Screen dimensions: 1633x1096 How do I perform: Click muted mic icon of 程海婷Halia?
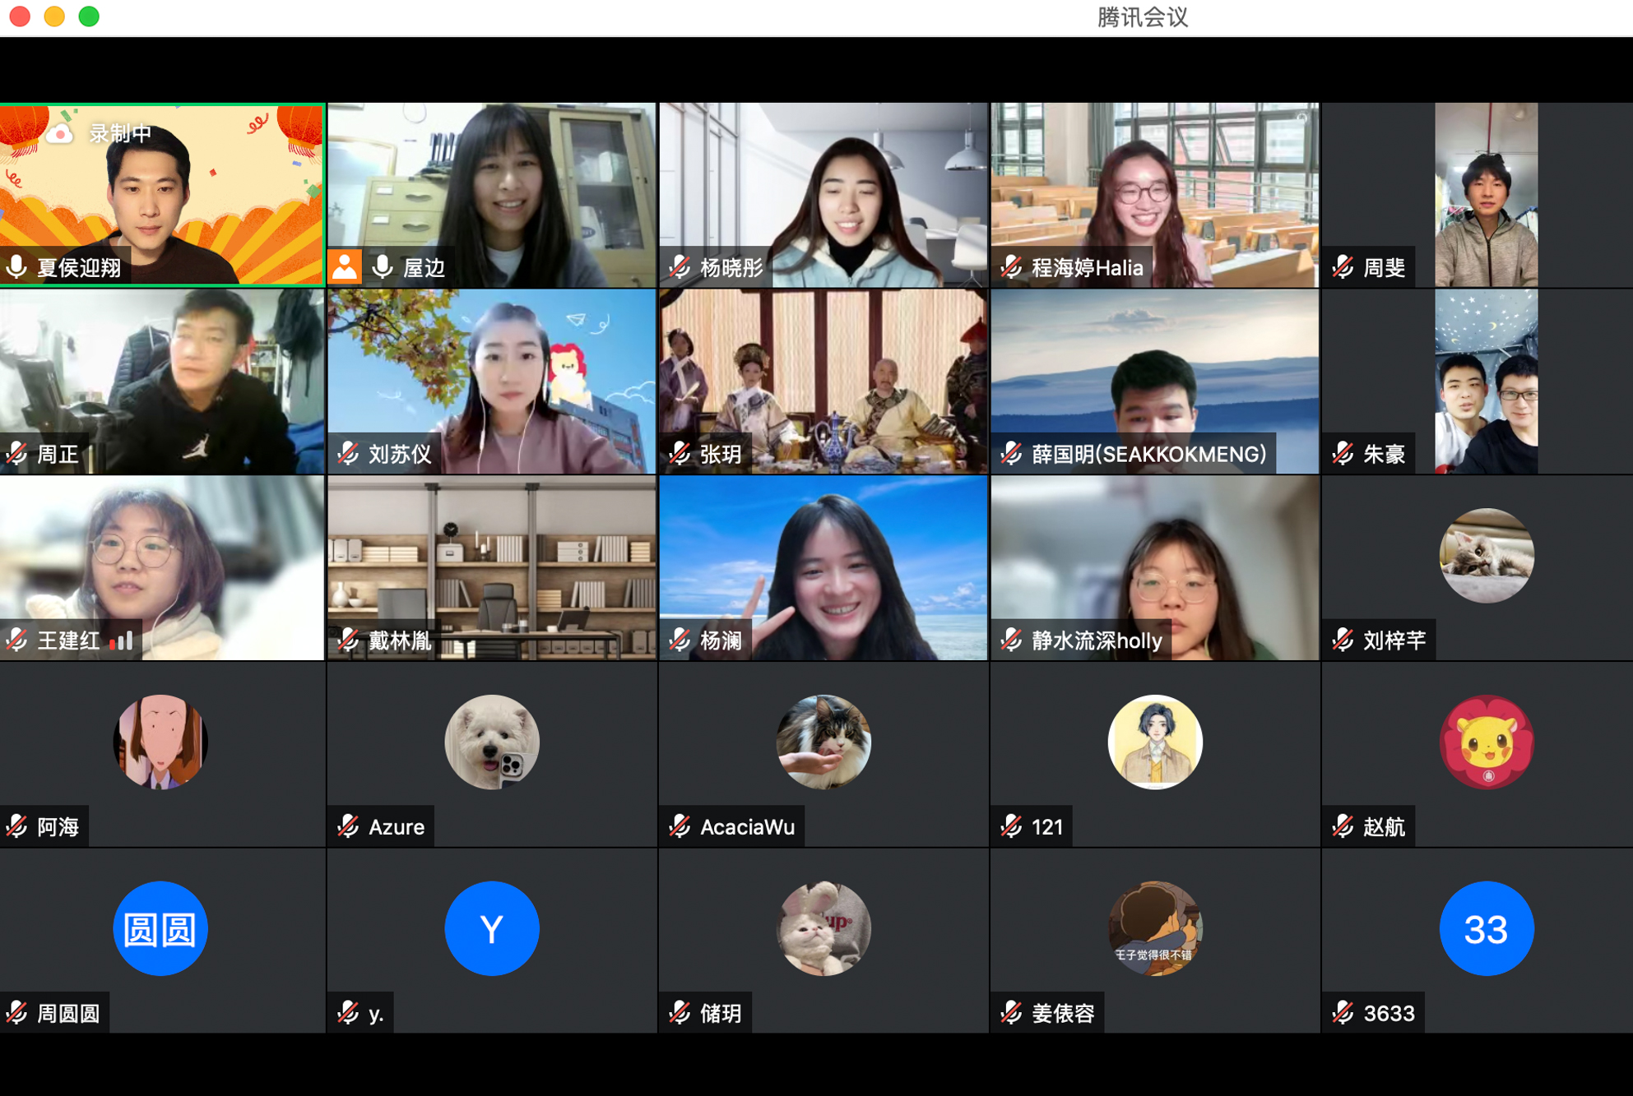(x=1011, y=267)
